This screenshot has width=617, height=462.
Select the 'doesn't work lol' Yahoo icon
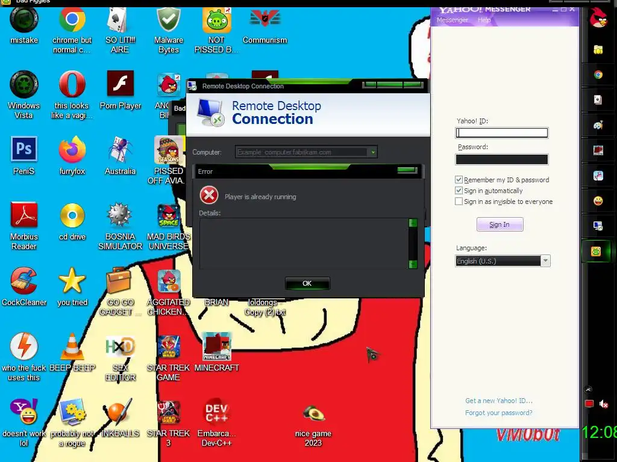(x=24, y=423)
